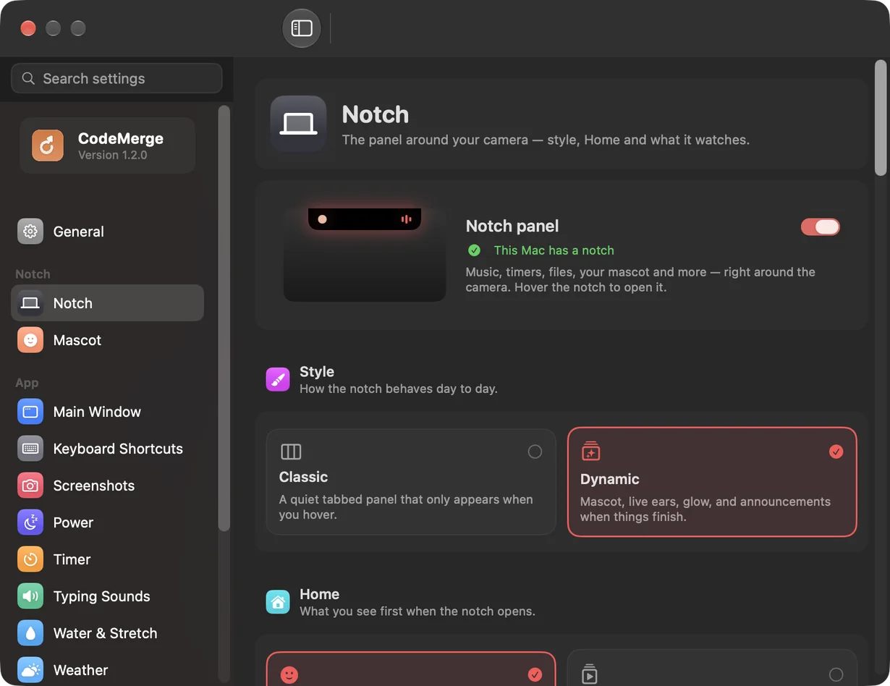Click "How the notch behaves day to day."
Screen dimensions: 890x686
click(399, 389)
